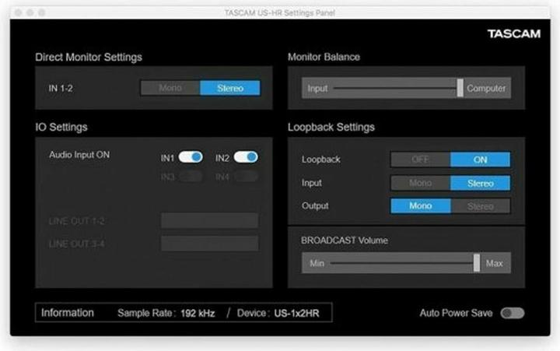Viewport: 560px width, 351px height.
Task: Close the TASCAM Settings Panel window
Action: coord(19,13)
